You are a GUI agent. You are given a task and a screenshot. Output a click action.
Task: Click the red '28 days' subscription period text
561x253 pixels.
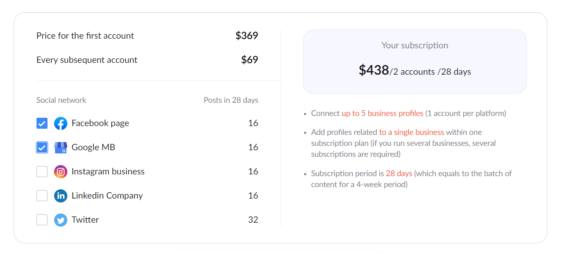click(399, 173)
